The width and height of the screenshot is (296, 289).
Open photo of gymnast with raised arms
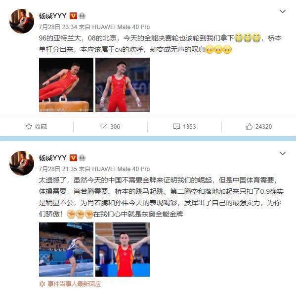[x=123, y=250]
